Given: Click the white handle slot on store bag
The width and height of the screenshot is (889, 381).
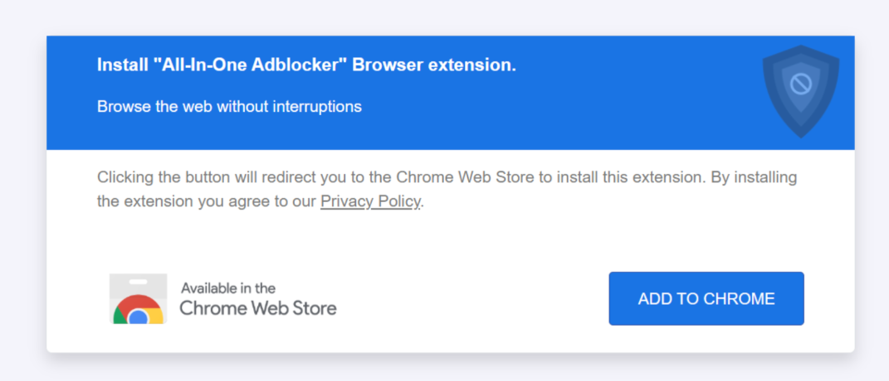Looking at the screenshot, I should (138, 282).
